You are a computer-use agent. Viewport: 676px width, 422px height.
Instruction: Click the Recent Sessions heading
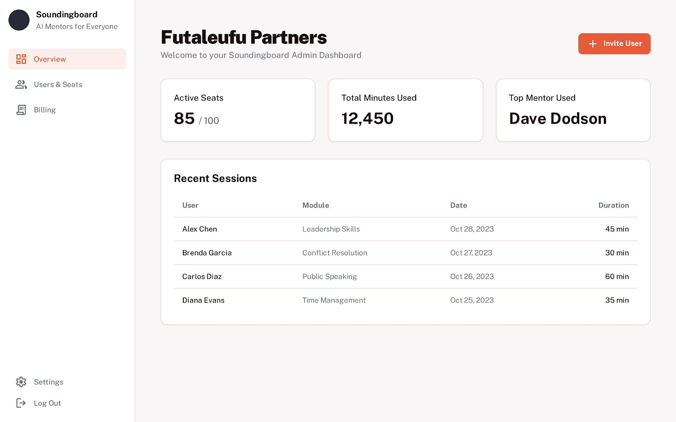click(x=215, y=179)
